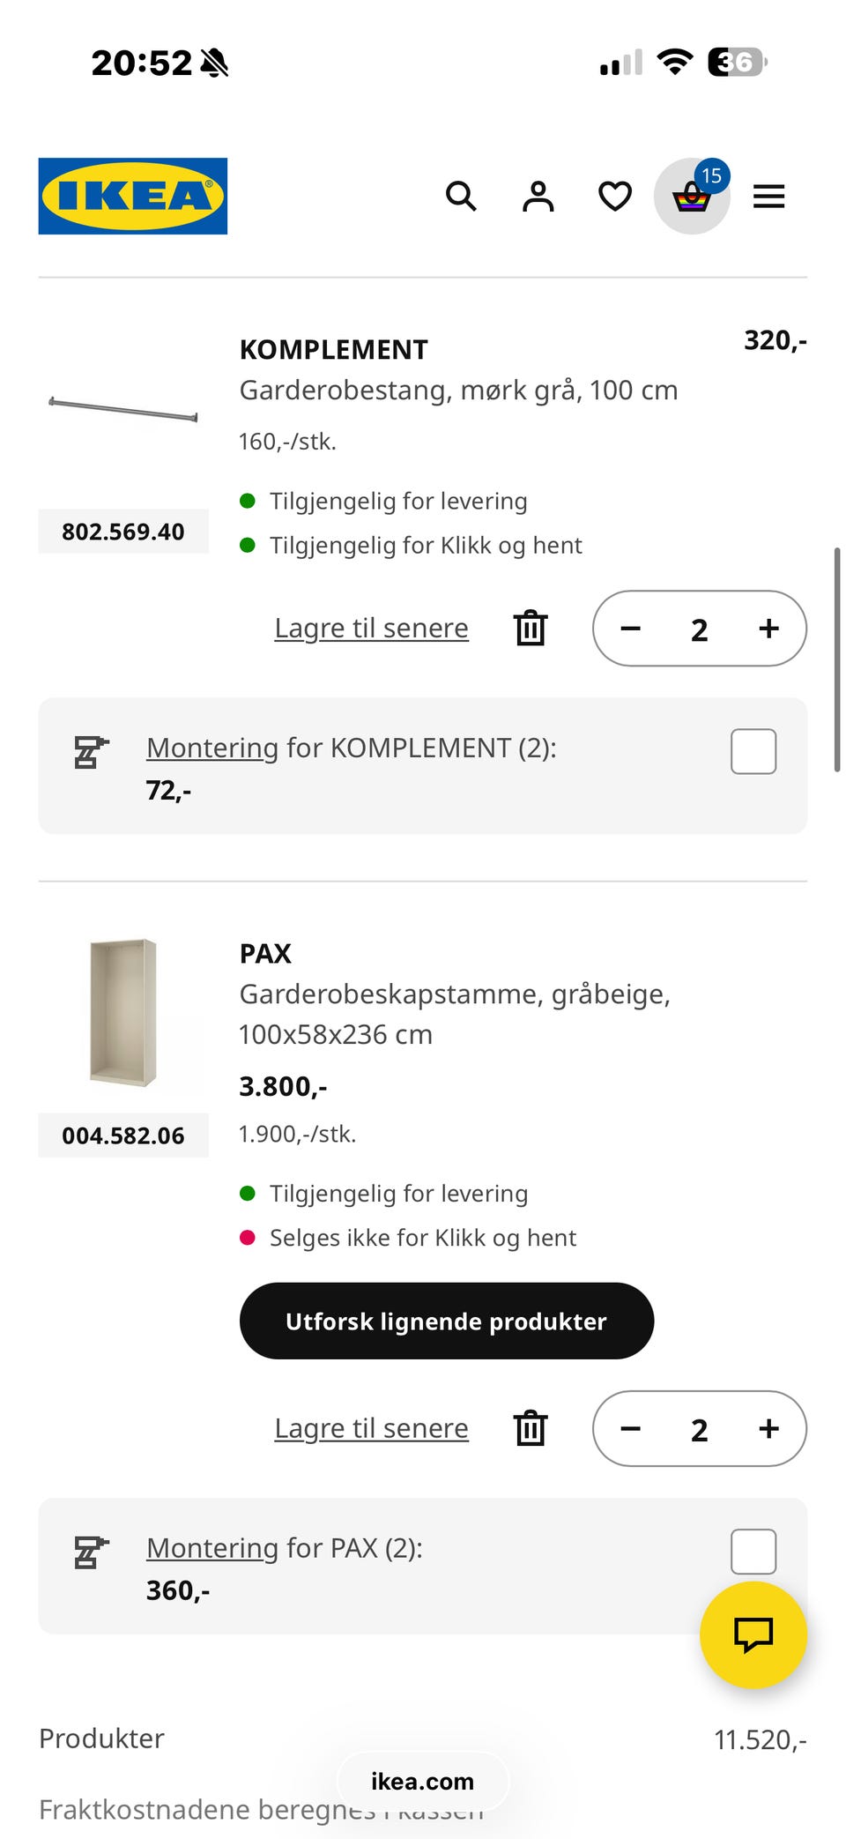Increase KOMPLEMENT quantity with plus
Image resolution: width=846 pixels, height=1839 pixels.
tap(768, 629)
